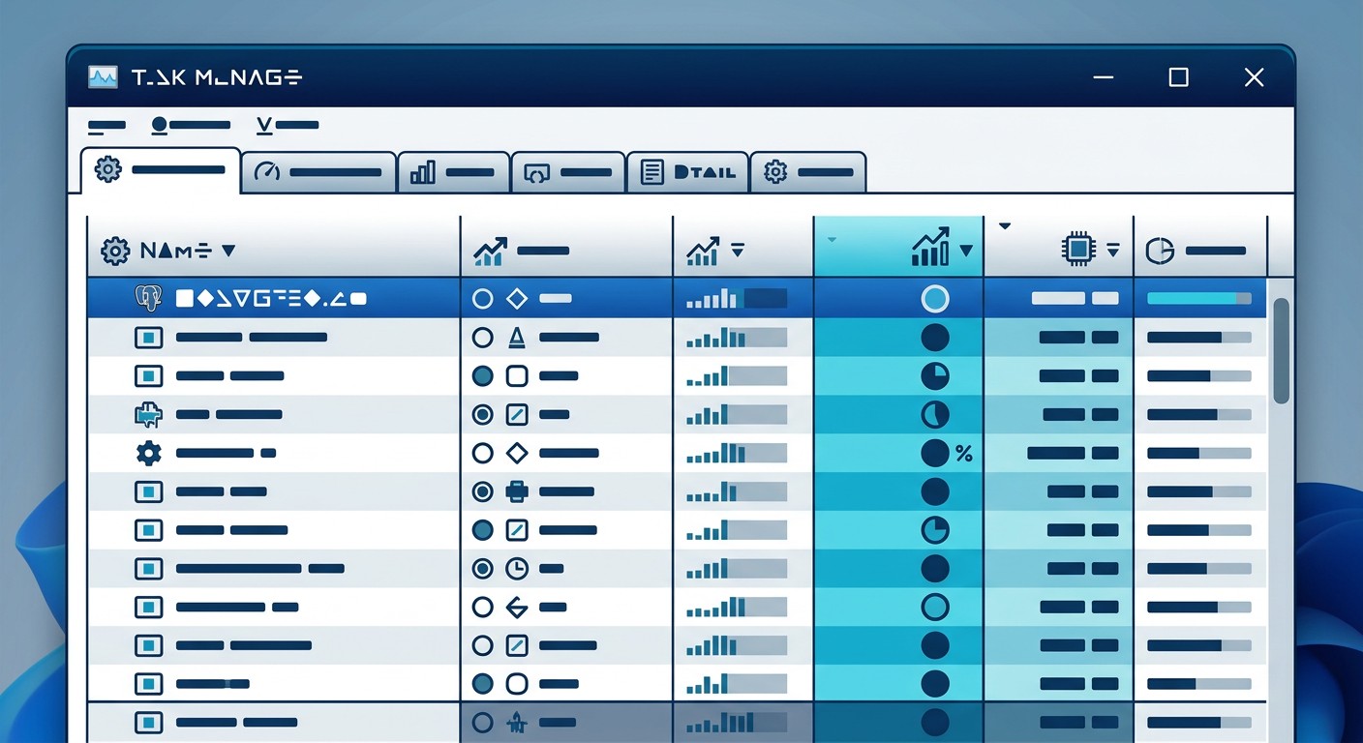1363x743 pixels.
Task: Click the last-column usage bar in the gear row
Action: click(1198, 453)
